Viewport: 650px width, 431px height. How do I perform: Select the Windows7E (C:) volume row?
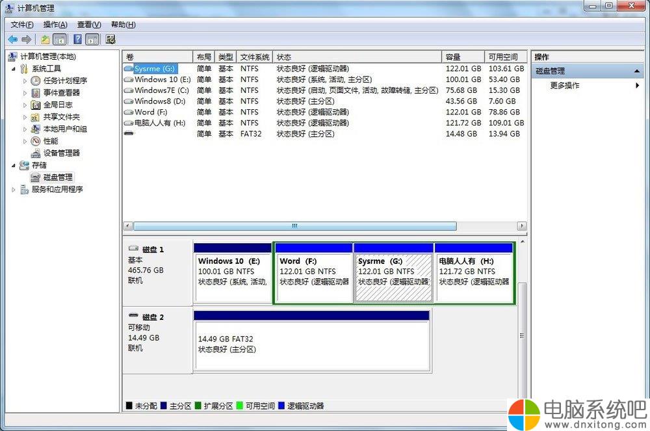coord(324,90)
